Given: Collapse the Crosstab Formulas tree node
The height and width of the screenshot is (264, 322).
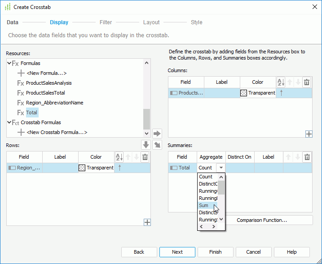Looking at the screenshot, I should coord(9,122).
